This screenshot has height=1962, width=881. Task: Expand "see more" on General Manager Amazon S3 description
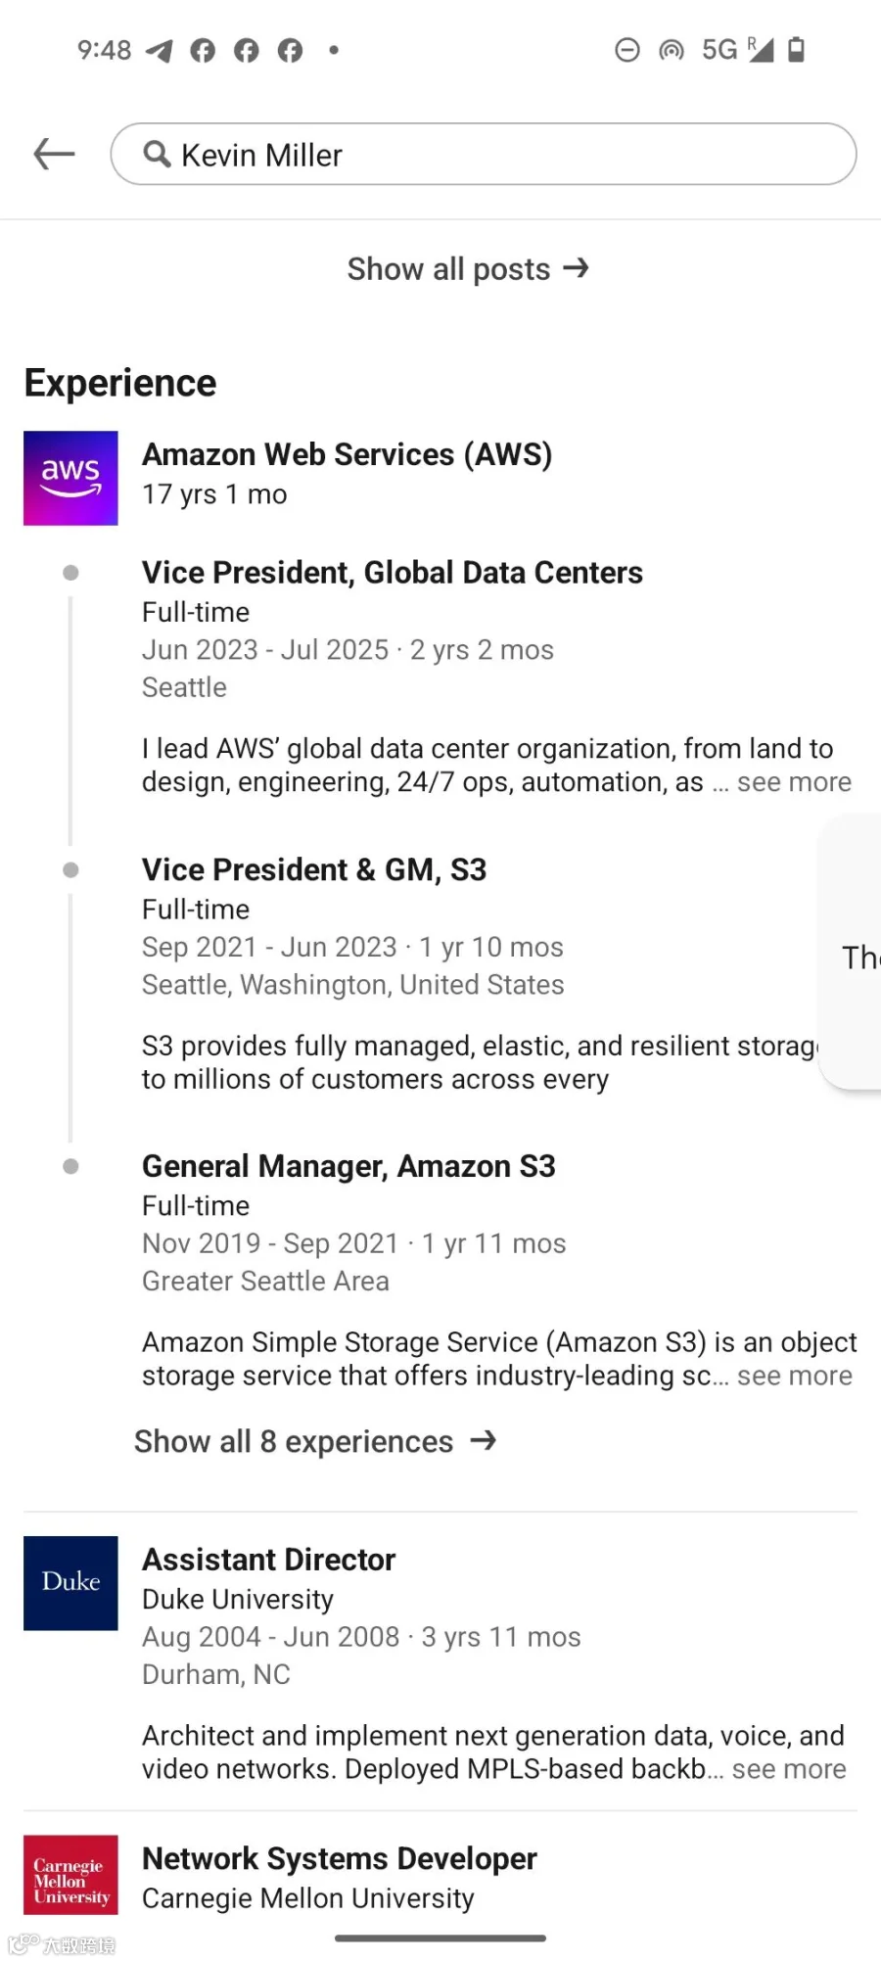click(794, 1376)
